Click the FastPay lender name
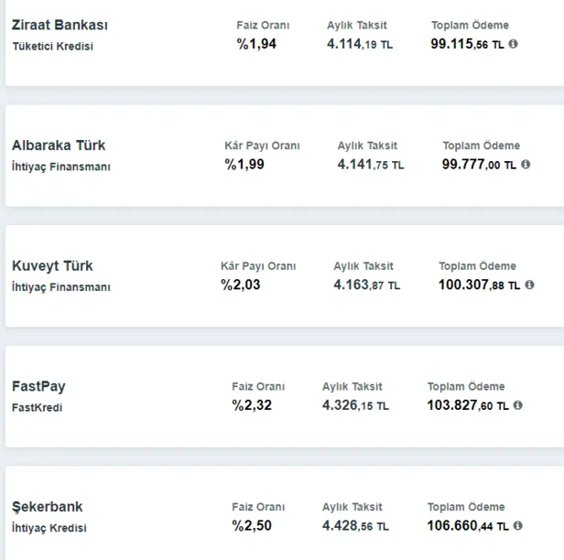 click(38, 386)
